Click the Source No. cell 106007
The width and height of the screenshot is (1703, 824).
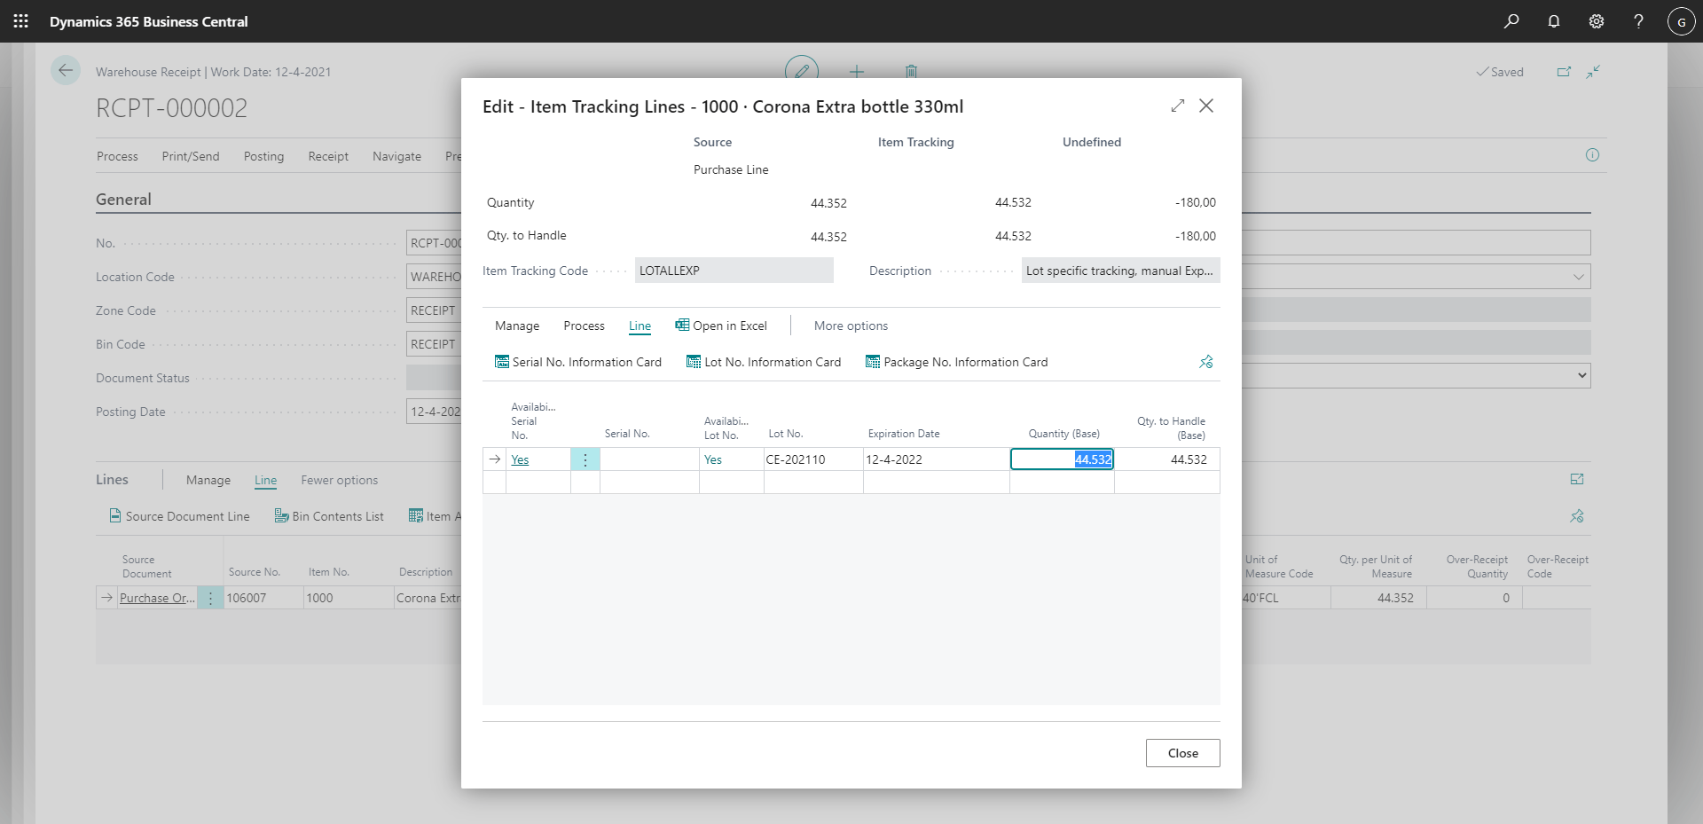click(x=263, y=598)
